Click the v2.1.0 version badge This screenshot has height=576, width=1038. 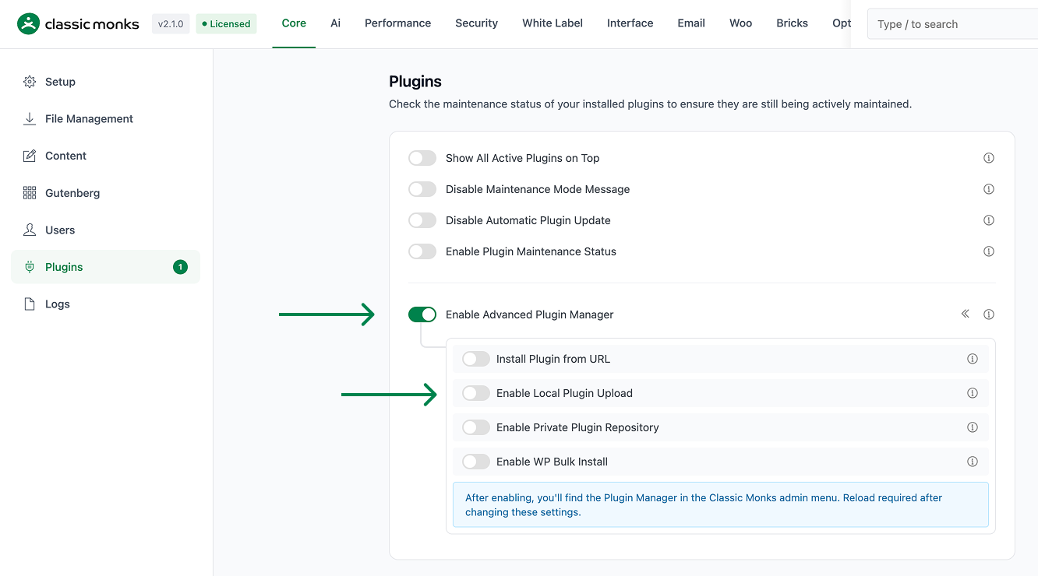pos(171,24)
